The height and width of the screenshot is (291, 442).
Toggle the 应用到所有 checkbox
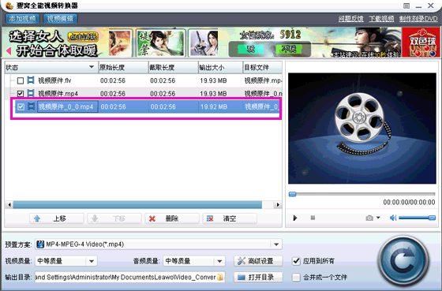(296, 261)
